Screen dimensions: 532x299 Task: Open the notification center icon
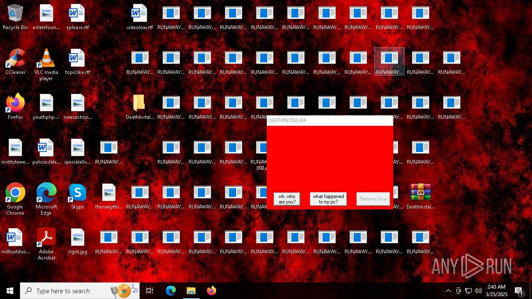tap(519, 291)
